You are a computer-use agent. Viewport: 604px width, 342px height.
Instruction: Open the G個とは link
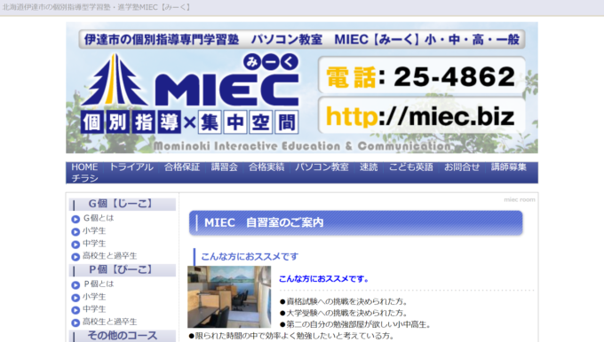[99, 218]
